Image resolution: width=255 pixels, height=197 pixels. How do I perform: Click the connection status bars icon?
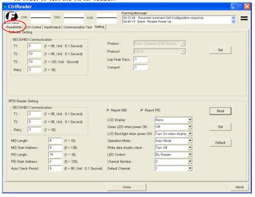244,18
